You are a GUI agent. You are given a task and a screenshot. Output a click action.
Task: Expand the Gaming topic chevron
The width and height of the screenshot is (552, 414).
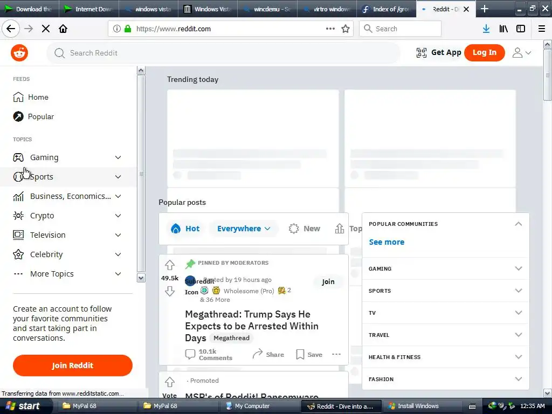point(118,157)
